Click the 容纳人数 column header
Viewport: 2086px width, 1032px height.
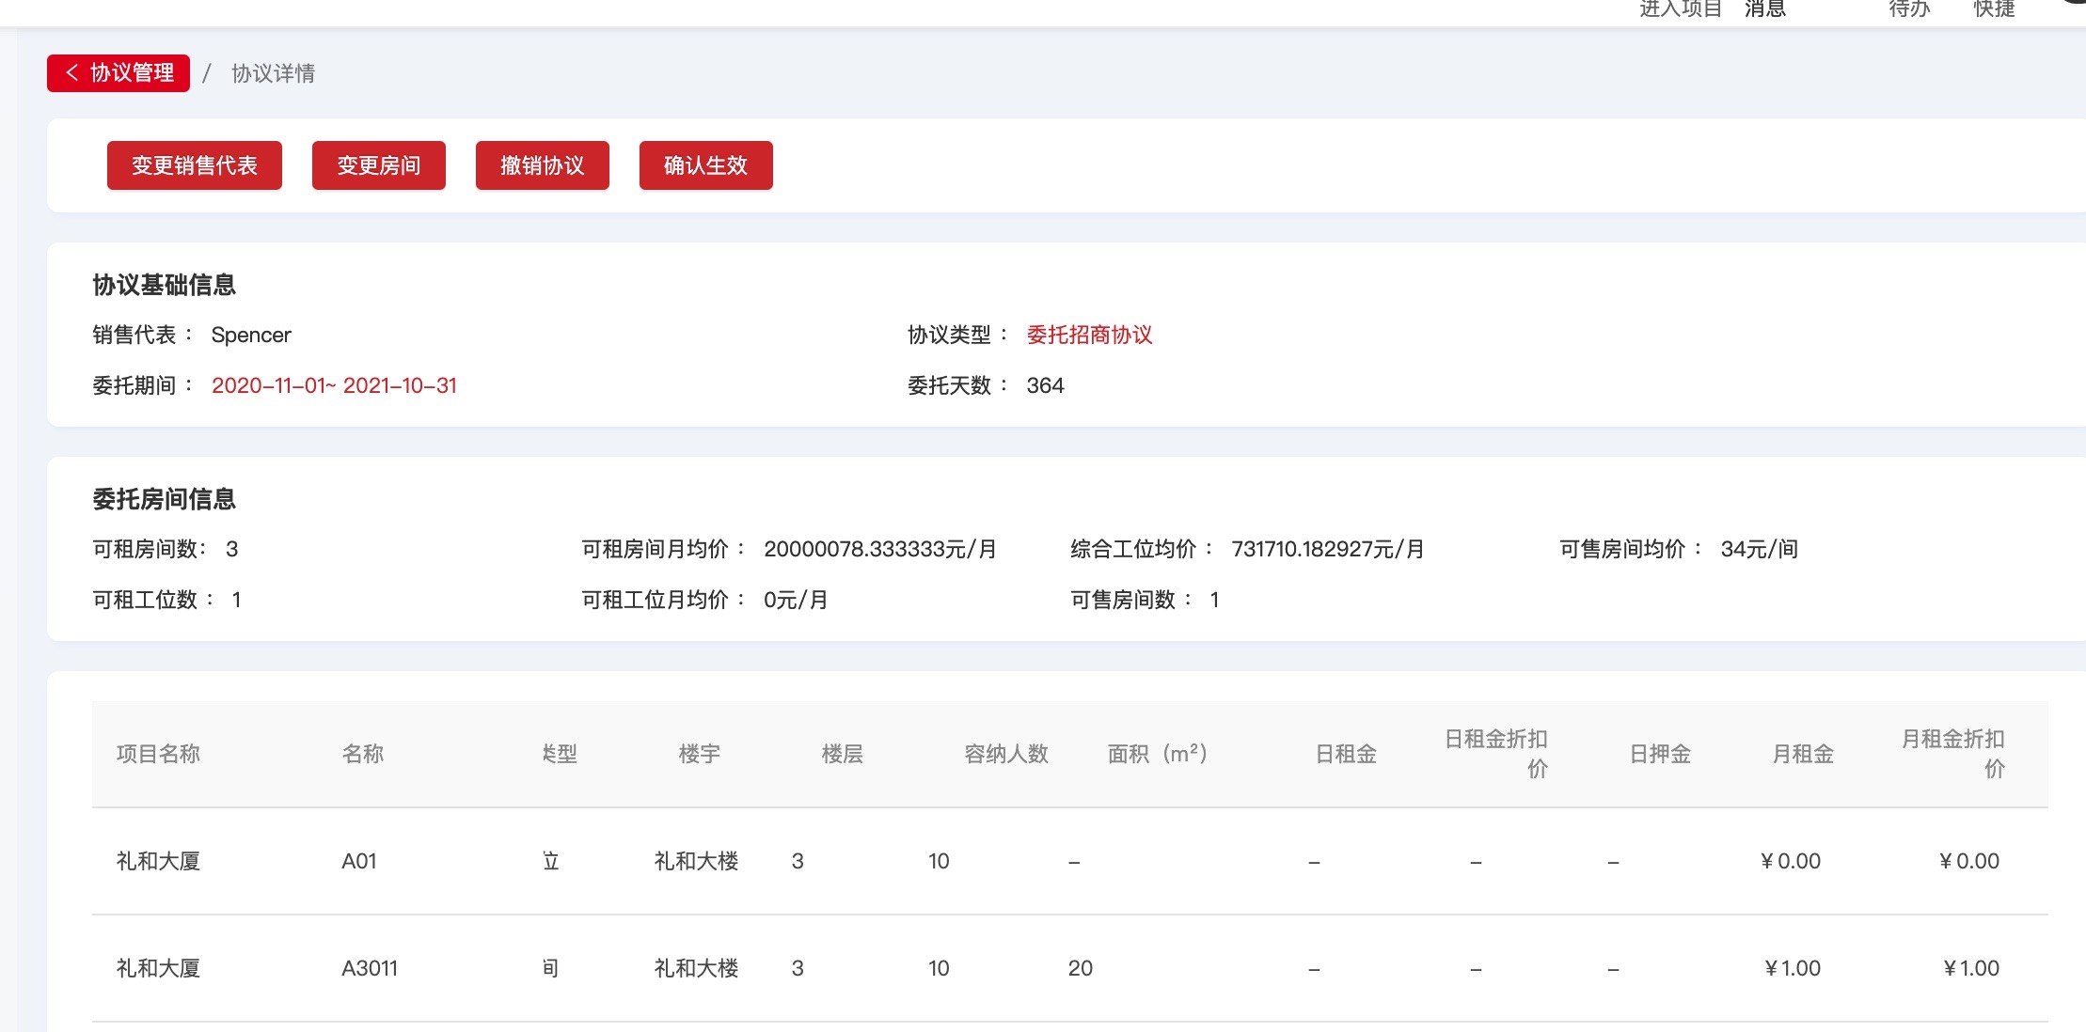1005,754
